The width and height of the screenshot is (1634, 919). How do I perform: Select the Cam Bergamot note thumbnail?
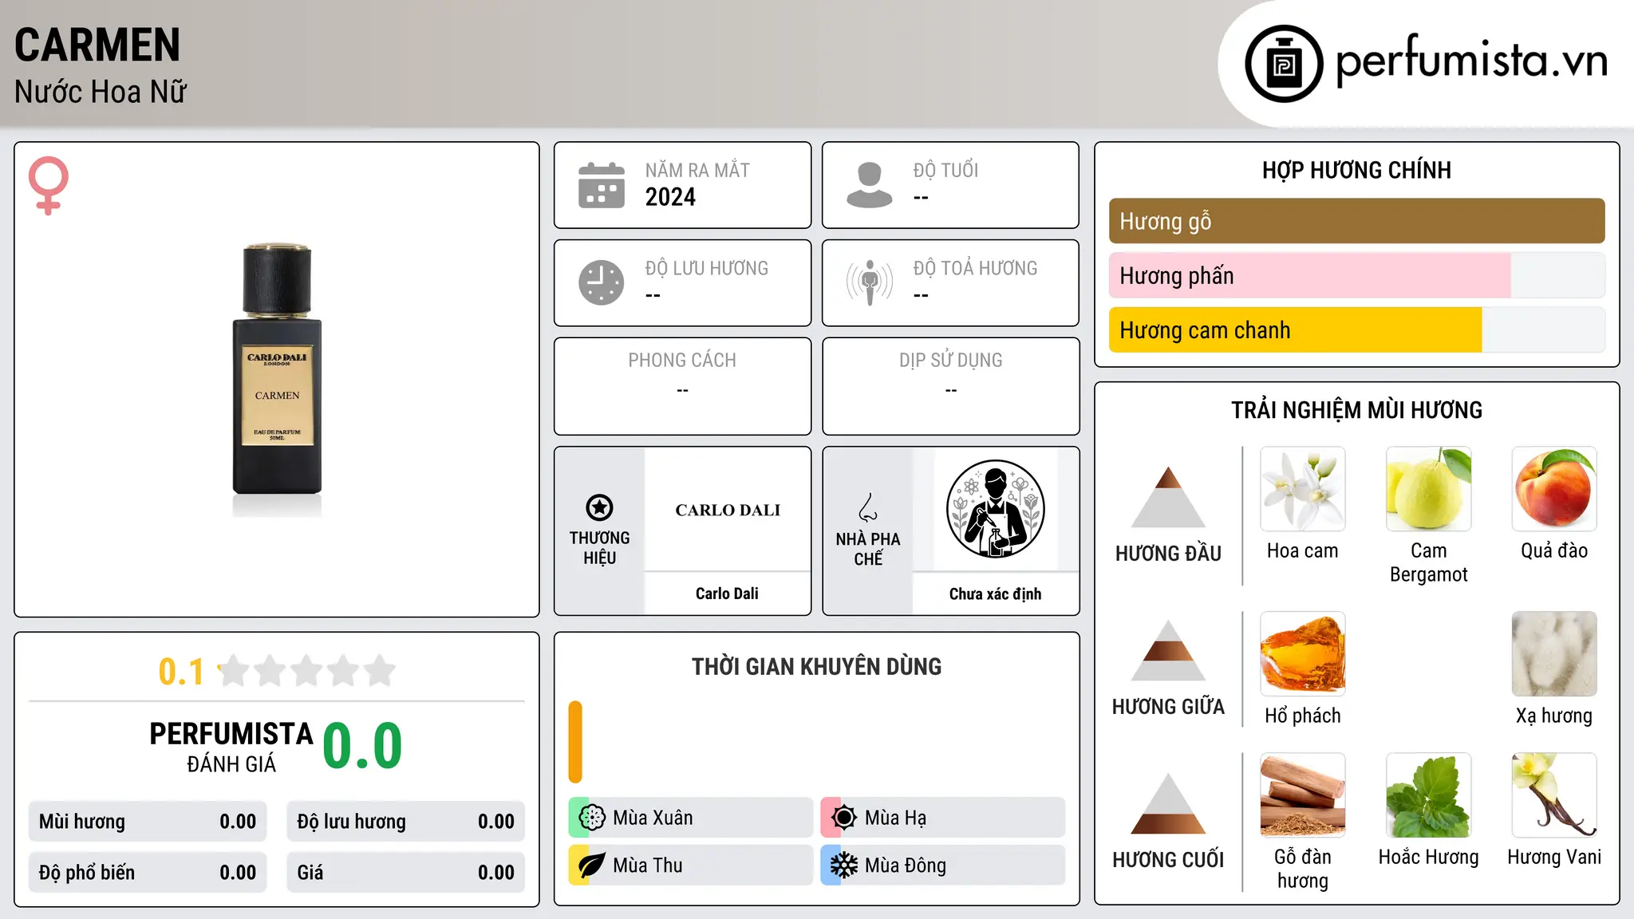pyautogui.click(x=1429, y=489)
